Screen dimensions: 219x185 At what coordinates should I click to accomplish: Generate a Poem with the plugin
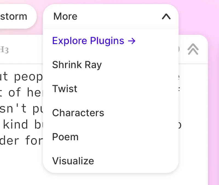click(65, 137)
